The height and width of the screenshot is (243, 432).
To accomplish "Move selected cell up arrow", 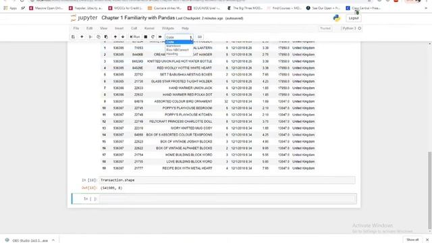I will point(115,37).
